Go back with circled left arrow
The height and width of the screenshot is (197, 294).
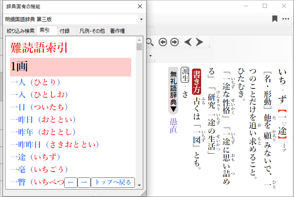[163, 42]
